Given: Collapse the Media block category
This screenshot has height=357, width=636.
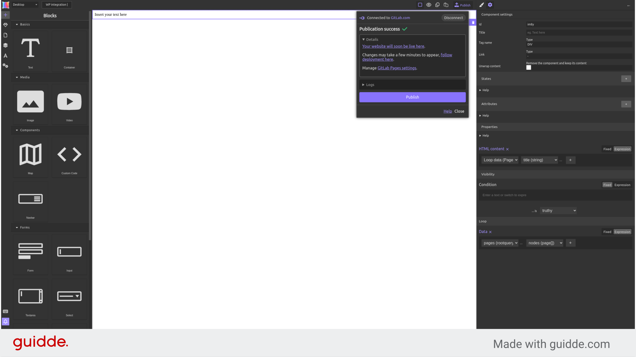Looking at the screenshot, I should coord(50,77).
